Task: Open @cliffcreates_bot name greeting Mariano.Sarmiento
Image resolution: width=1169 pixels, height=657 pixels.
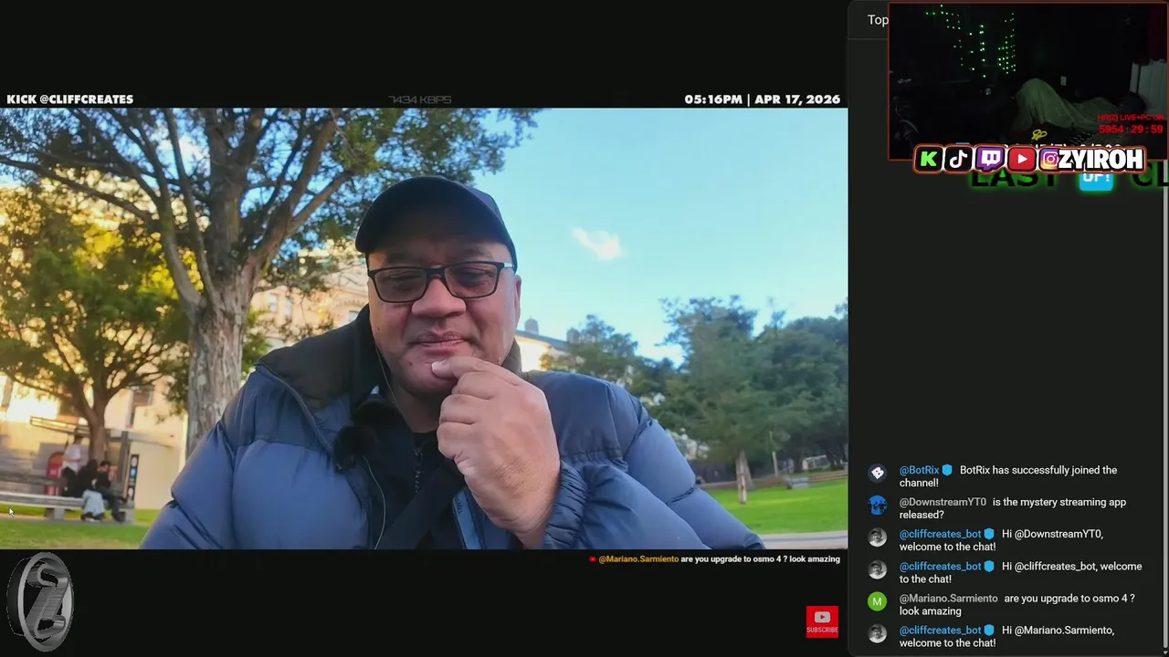Action: coord(940,630)
